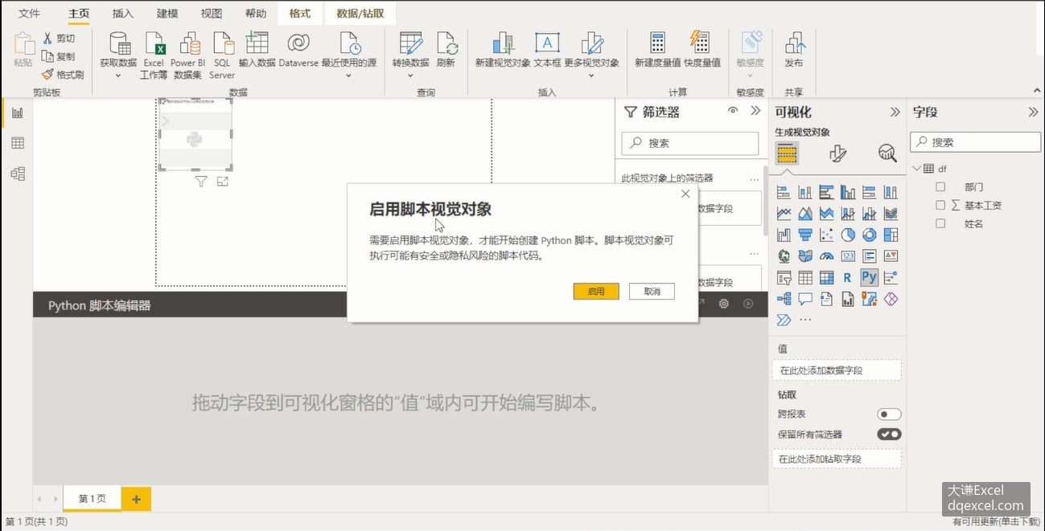Collapse the 字段 pane chevron
The image size is (1045, 531).
point(1034,112)
